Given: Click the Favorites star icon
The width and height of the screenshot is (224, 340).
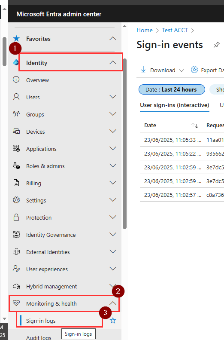Looking at the screenshot, I should tap(16, 39).
